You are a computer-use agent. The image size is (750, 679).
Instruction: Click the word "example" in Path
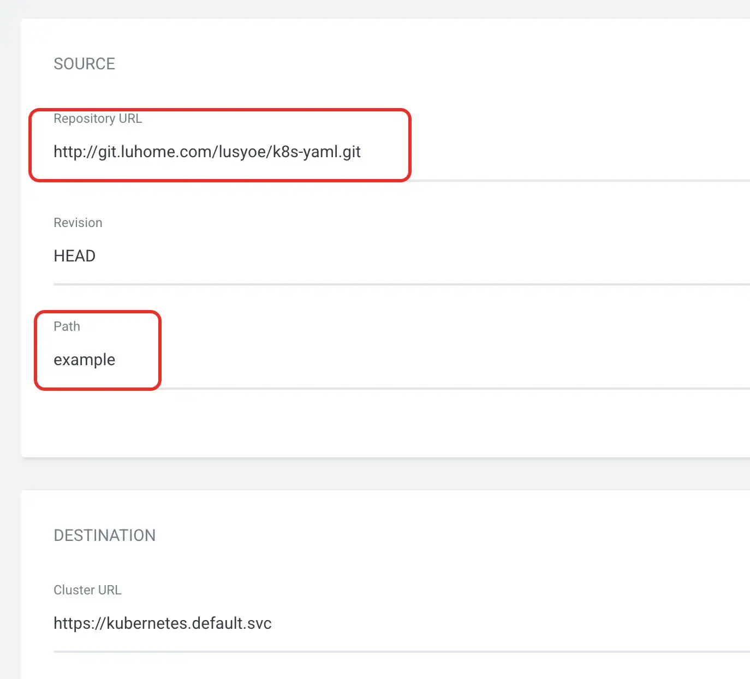click(84, 360)
